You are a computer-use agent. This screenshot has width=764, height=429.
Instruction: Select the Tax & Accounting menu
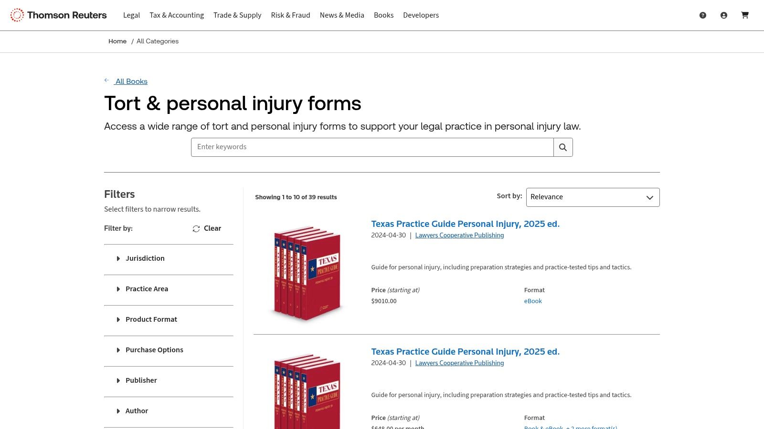[177, 15]
